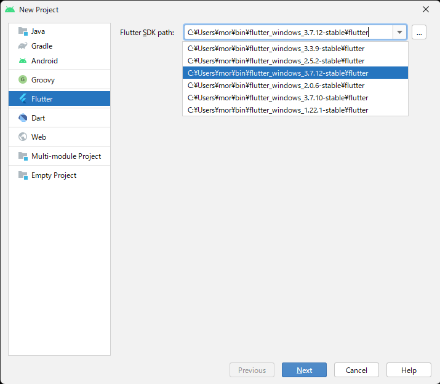Screen dimensions: 440x384
Task: Choose flutter_windows_2.5.2-stable SDK path
Action: click(x=295, y=61)
